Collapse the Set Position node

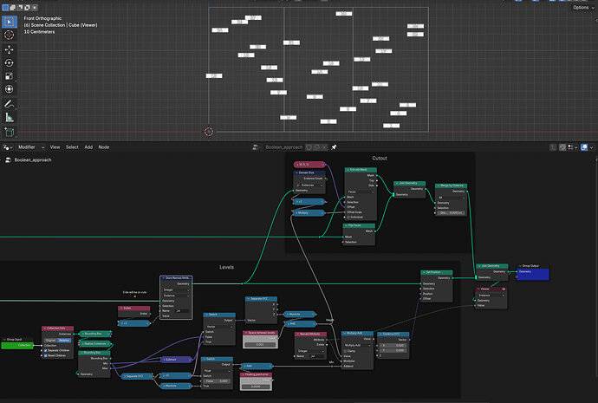424,272
